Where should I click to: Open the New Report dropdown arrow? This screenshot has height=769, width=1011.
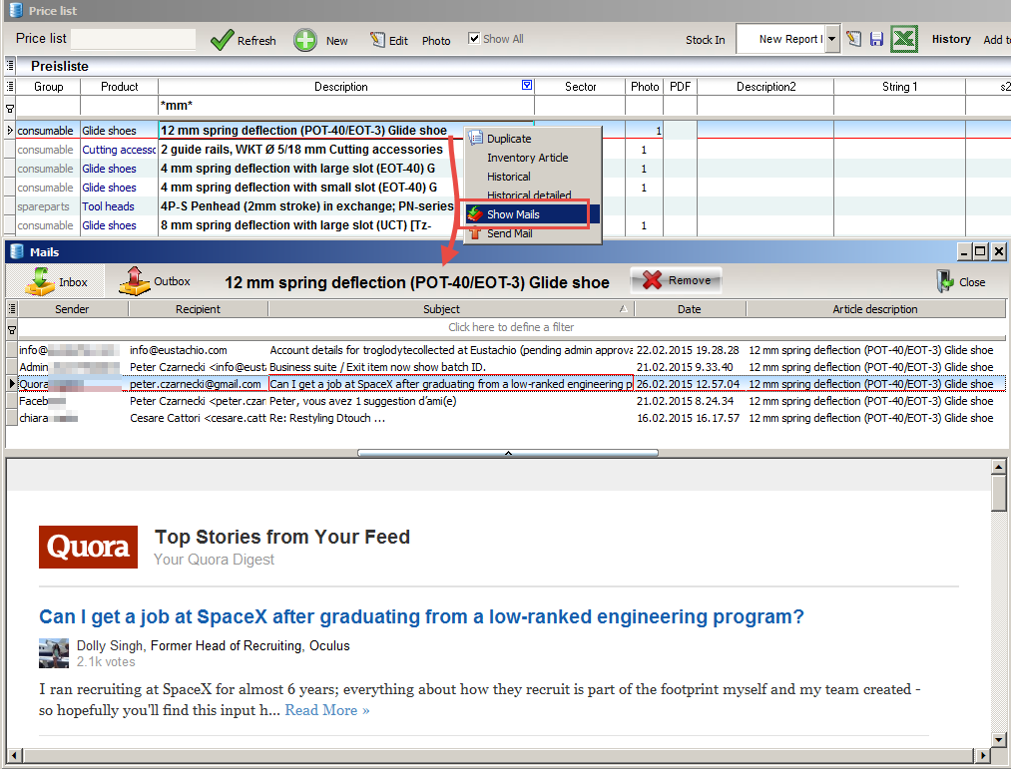833,39
